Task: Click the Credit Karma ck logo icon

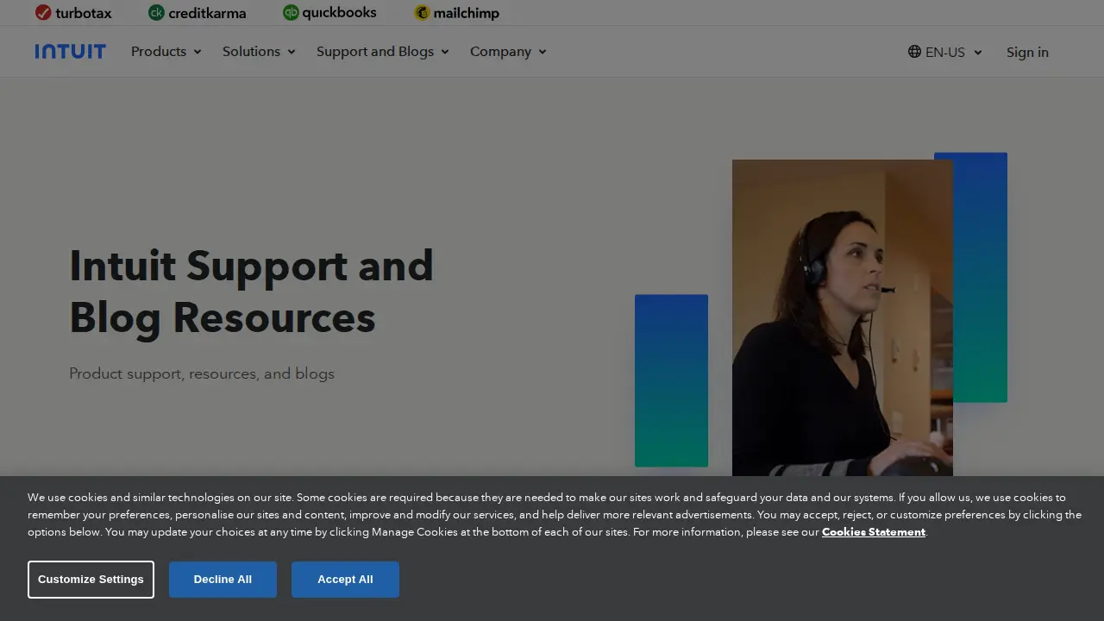Action: (156, 12)
